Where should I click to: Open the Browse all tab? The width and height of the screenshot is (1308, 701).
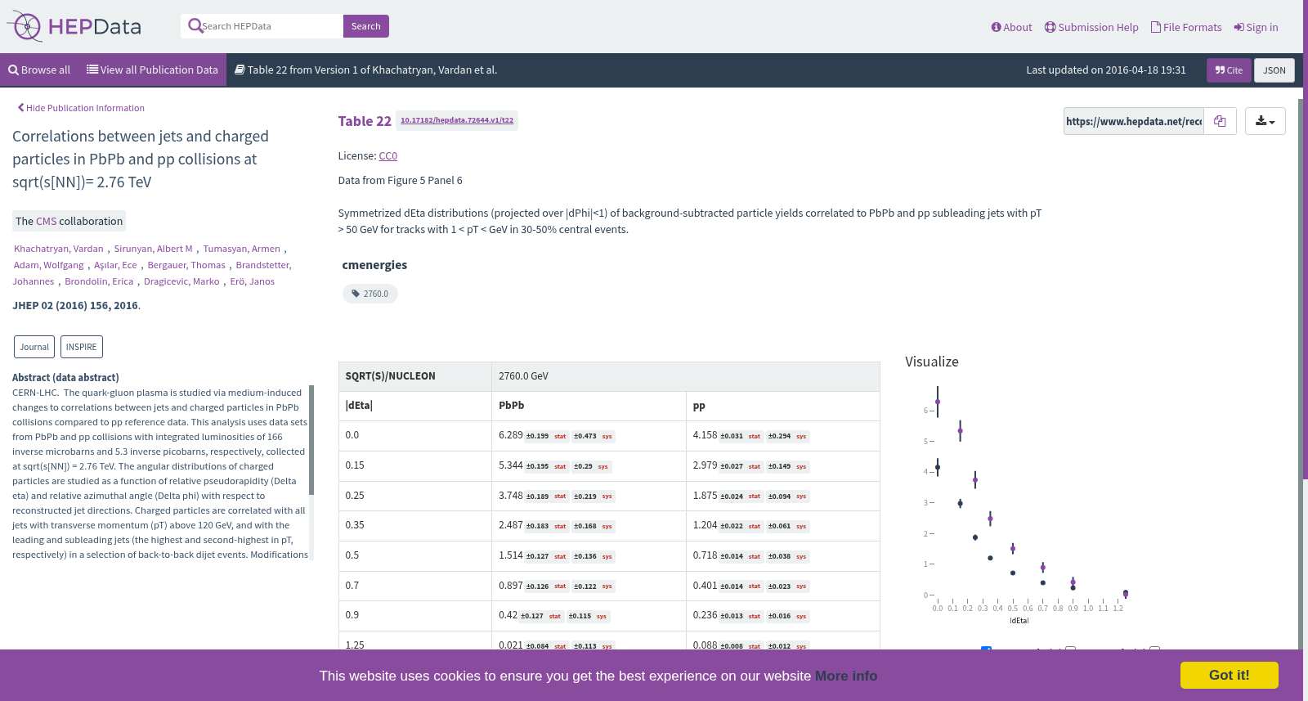tap(39, 70)
